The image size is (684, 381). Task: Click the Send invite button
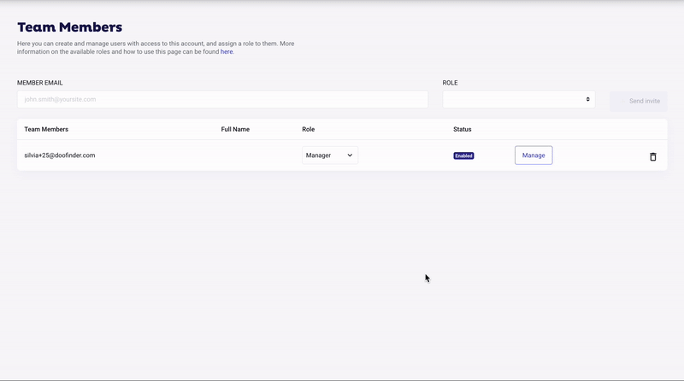(638, 101)
